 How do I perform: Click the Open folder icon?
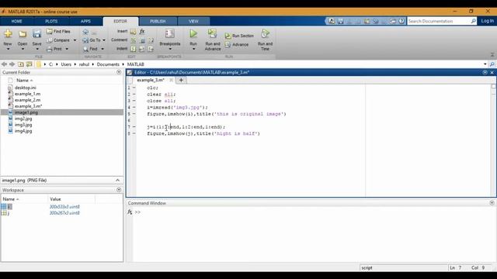coord(23,33)
